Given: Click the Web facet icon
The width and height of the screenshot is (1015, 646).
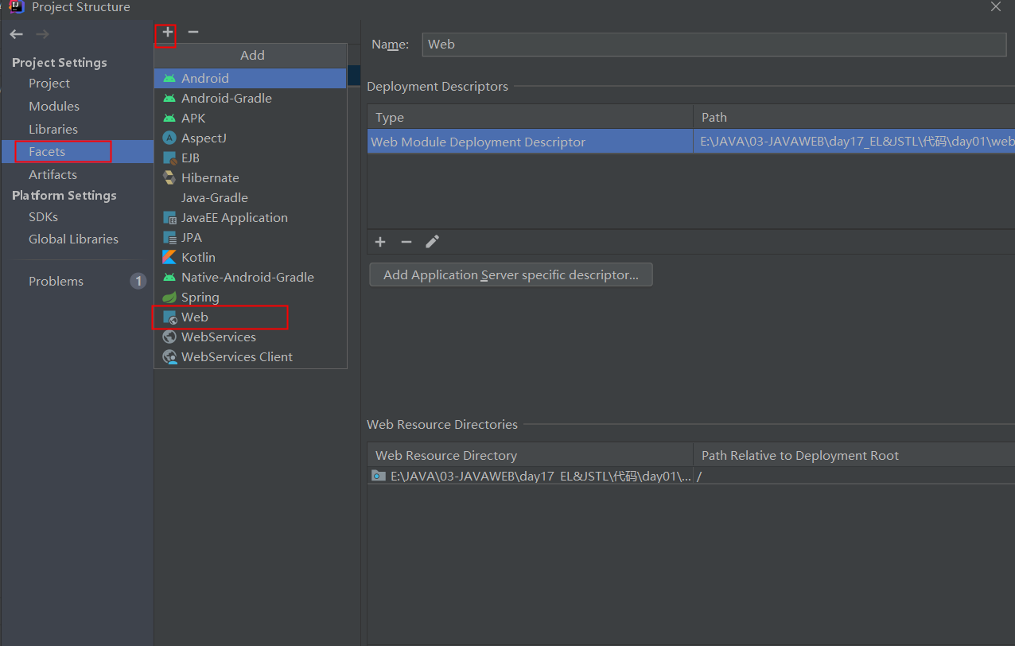Looking at the screenshot, I should [169, 317].
